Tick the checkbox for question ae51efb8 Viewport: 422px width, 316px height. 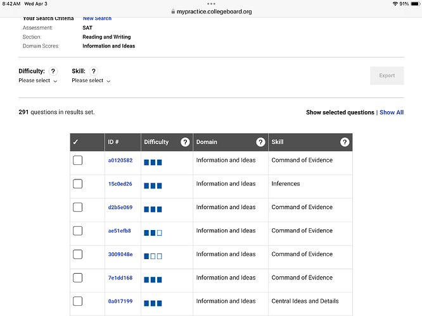[x=78, y=231]
